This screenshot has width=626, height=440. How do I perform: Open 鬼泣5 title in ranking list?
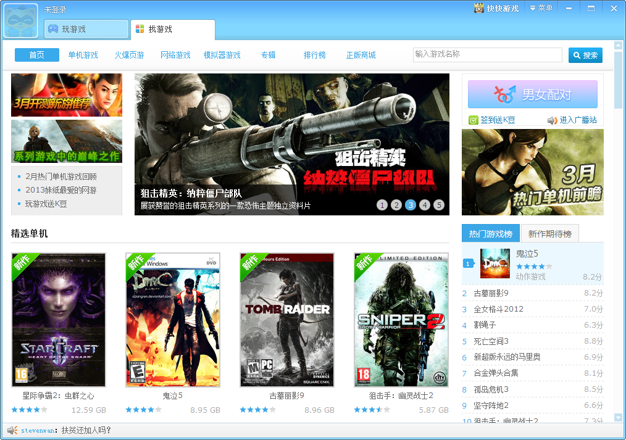pyautogui.click(x=527, y=254)
